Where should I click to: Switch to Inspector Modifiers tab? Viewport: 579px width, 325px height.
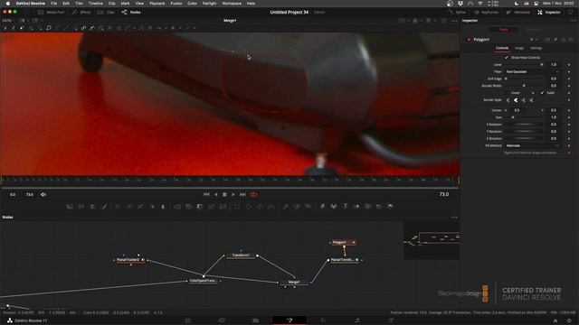534,30
